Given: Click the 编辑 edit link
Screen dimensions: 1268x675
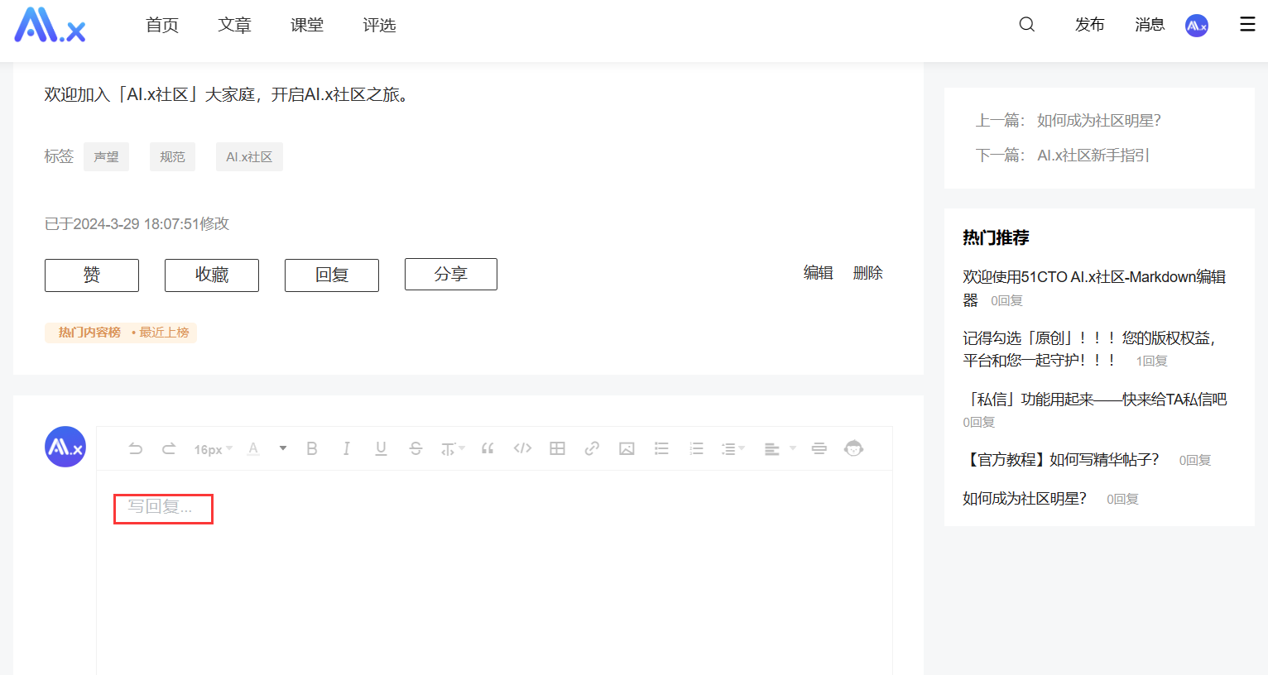Looking at the screenshot, I should pos(818,273).
